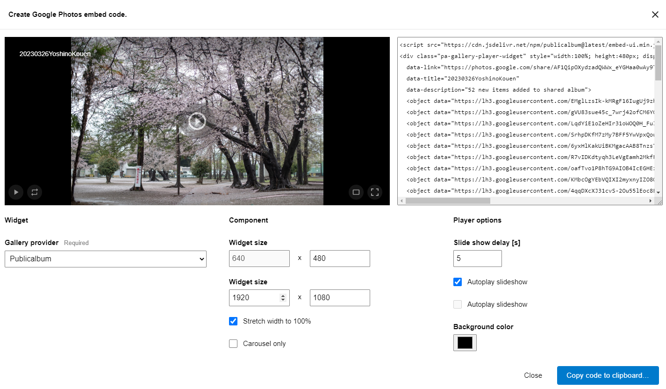Enable the Carousel only checkbox
Image resolution: width=666 pixels, height=389 pixels.
233,344
